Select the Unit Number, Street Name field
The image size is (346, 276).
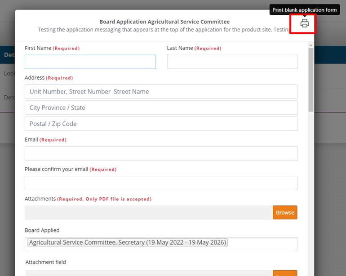coord(161,91)
